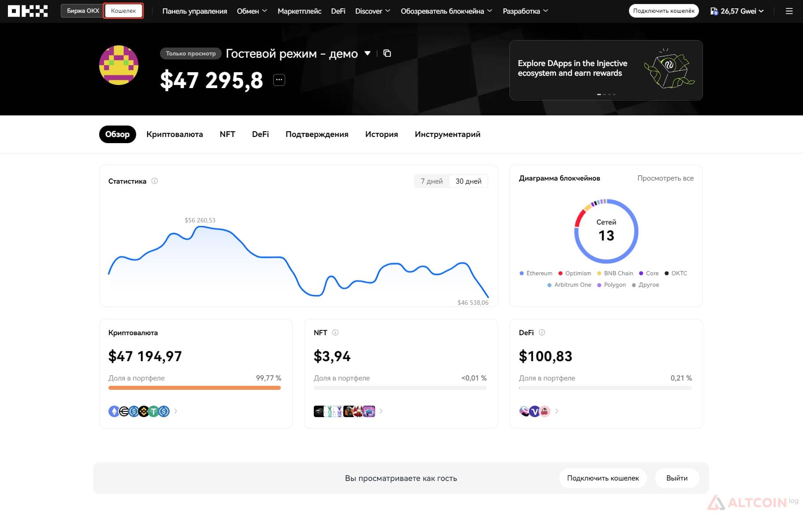The width and height of the screenshot is (803, 514).
Task: Click the NFT thumbnails row
Action: [344, 411]
